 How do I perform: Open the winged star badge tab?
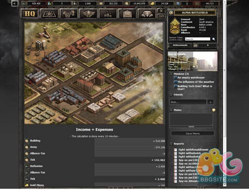pyautogui.click(x=89, y=13)
